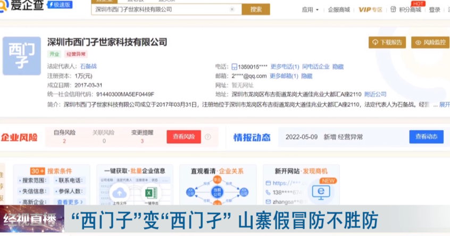Click the 新开网站 monitor icon
Viewport: 450px width, 236px height.
pos(321,192)
